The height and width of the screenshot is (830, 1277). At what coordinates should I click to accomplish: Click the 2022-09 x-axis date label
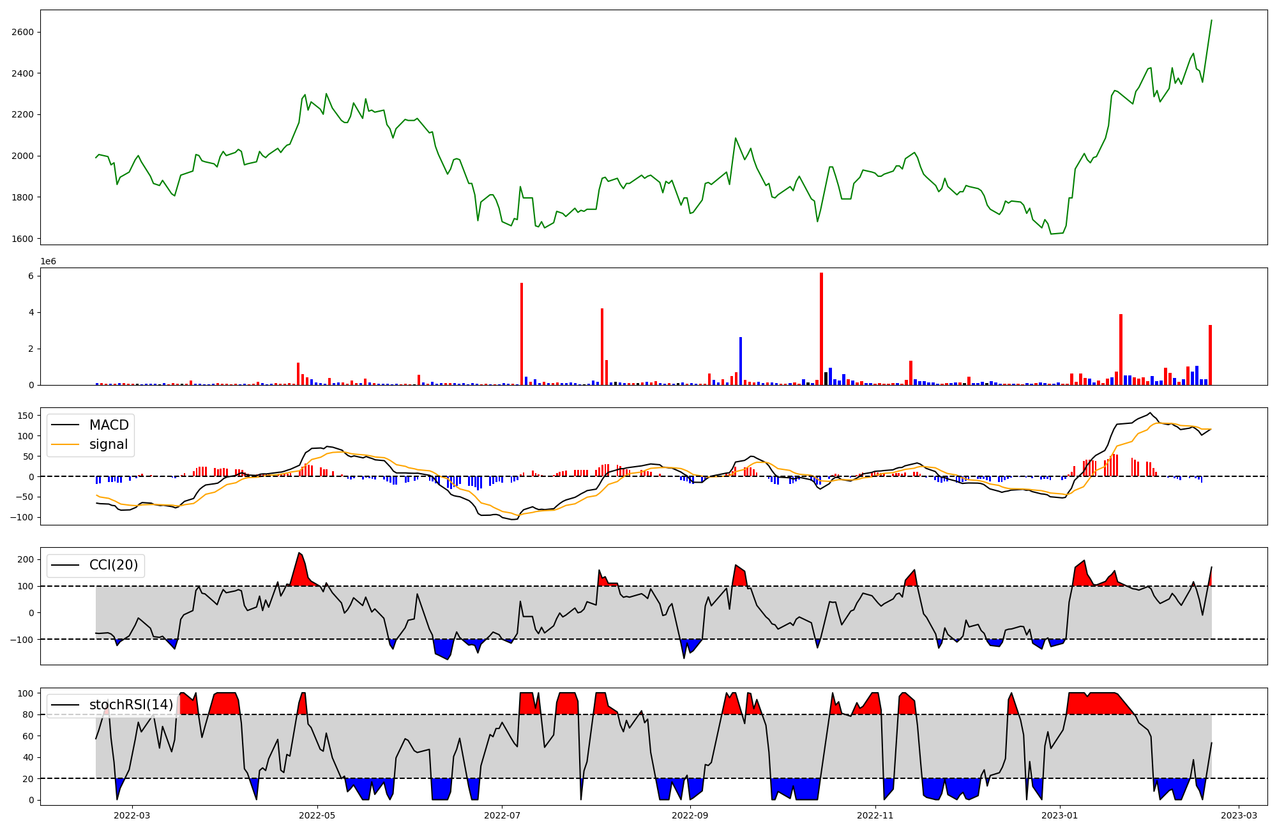(x=690, y=815)
